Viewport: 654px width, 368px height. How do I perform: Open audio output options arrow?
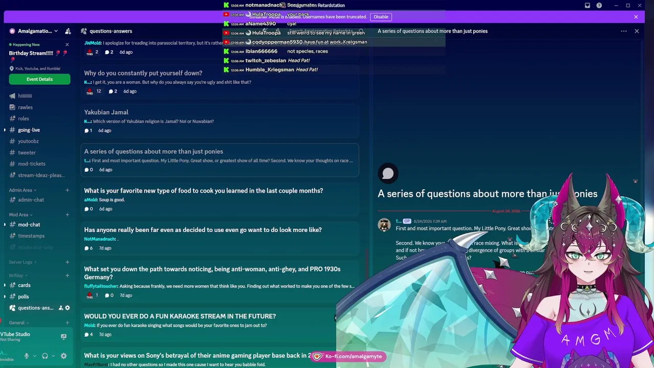click(53, 356)
